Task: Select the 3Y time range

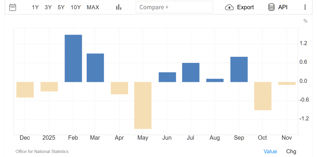Action: click(x=48, y=7)
